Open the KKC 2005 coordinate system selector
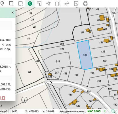 point(94,111)
